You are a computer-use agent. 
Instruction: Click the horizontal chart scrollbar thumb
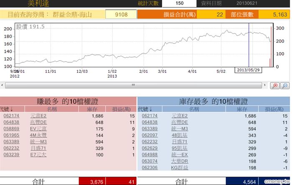coord(133,85)
